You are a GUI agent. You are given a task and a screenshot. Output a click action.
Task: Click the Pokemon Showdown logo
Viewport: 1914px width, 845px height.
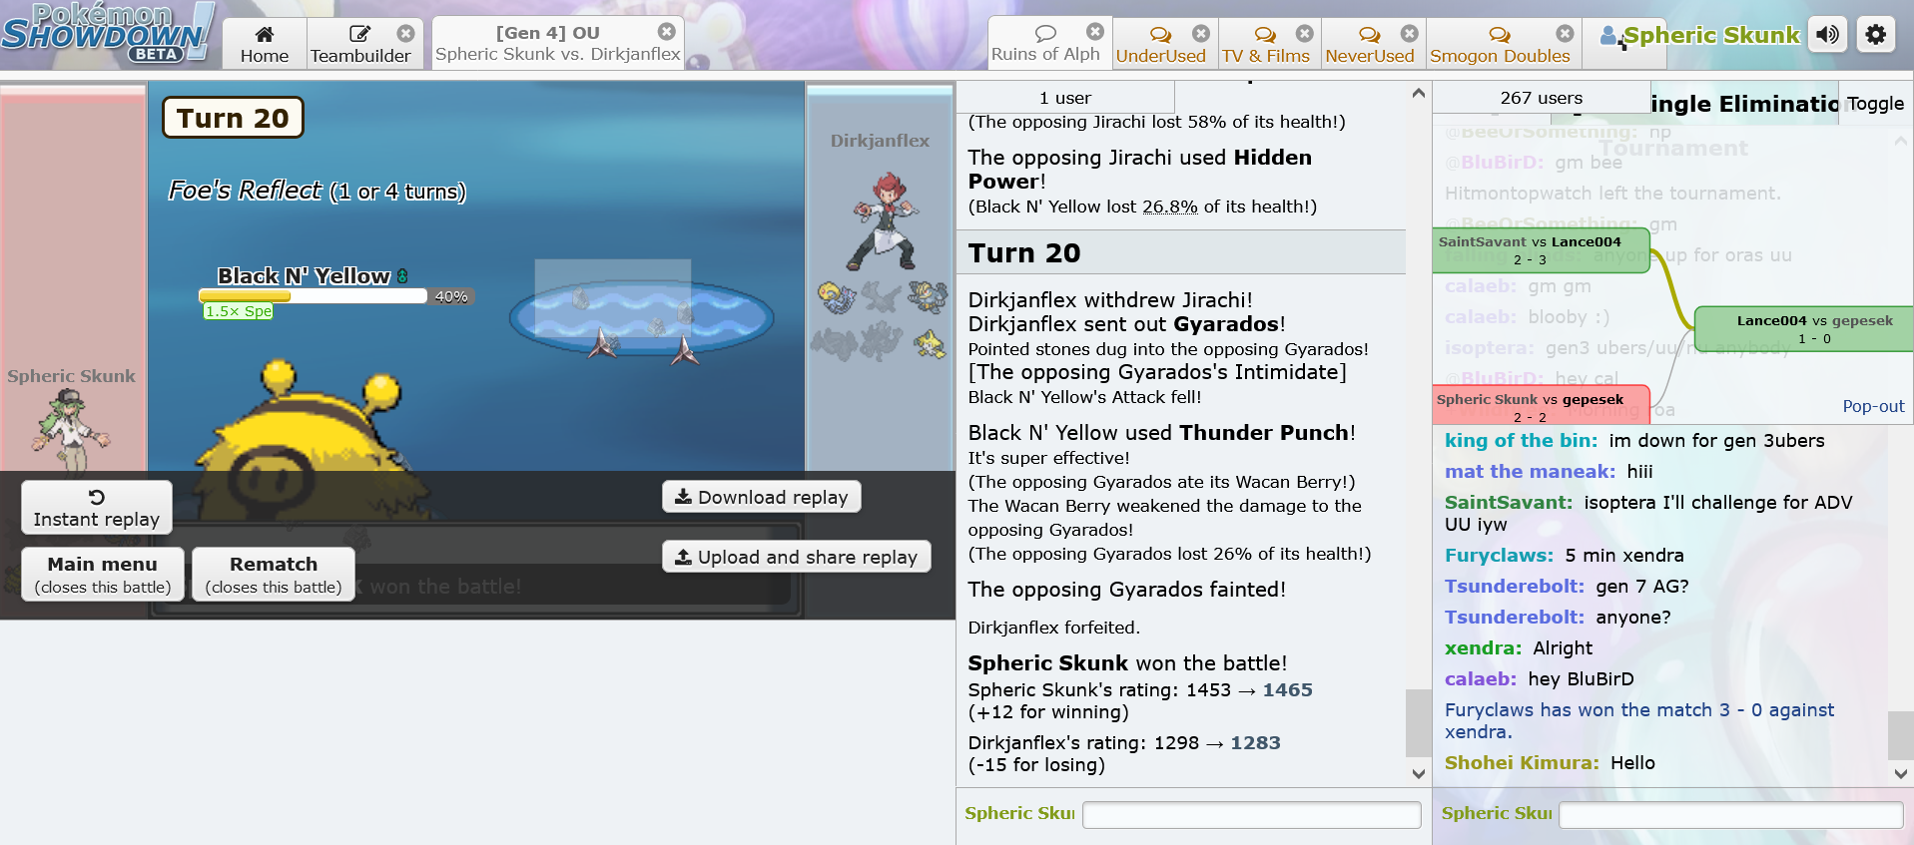coord(108,33)
